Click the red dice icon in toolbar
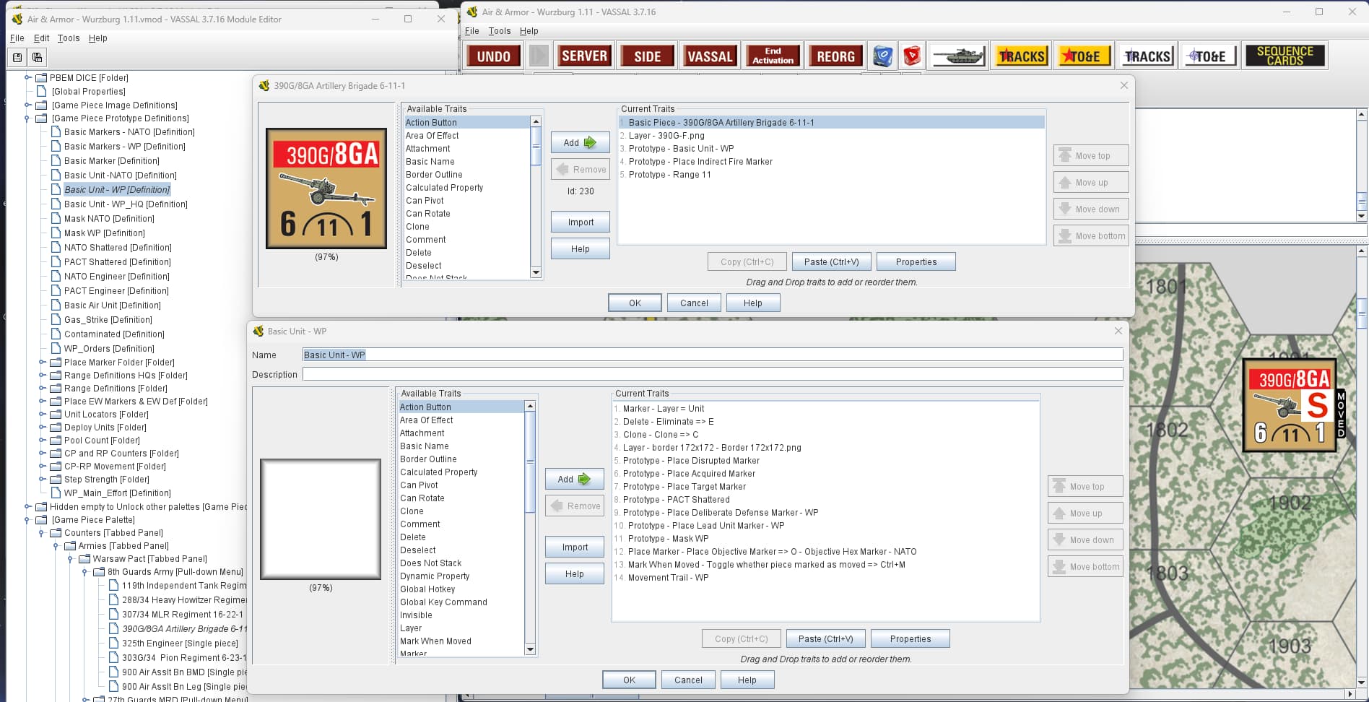This screenshot has height=702, width=1369. [x=913, y=56]
